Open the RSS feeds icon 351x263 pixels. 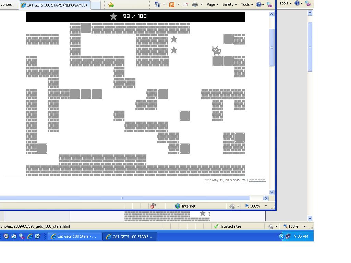172,4
